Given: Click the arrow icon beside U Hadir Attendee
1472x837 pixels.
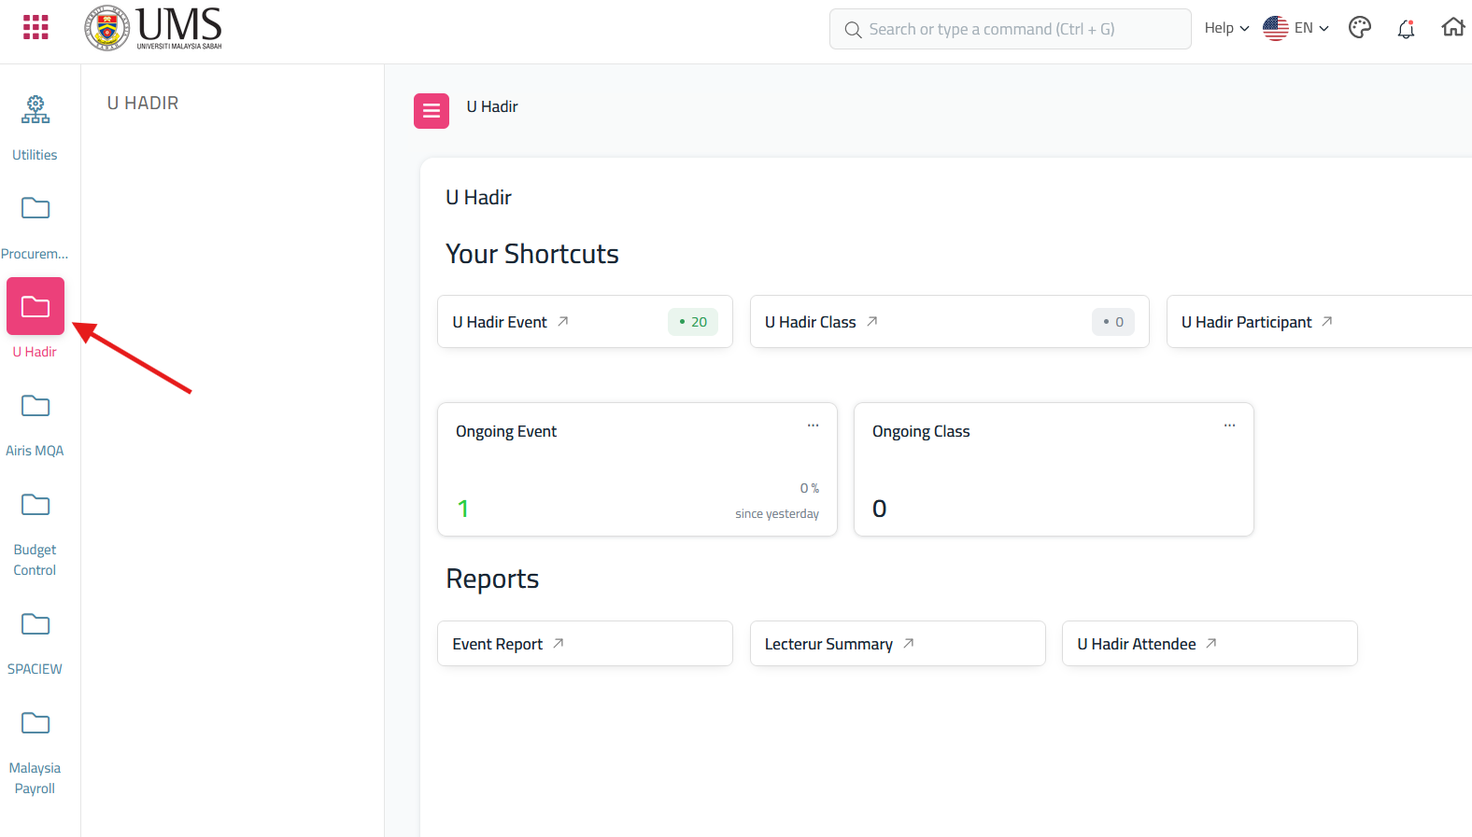Looking at the screenshot, I should click(x=1211, y=643).
